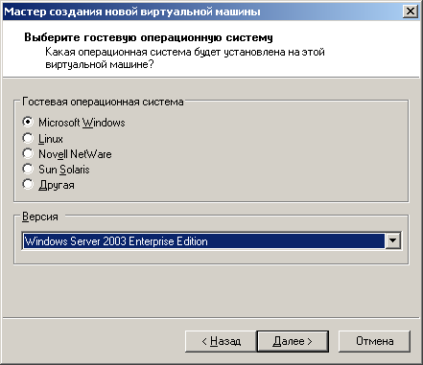The width and height of the screenshot is (423, 365).
Task: Open the Версия dropdown arrow
Action: 392,240
